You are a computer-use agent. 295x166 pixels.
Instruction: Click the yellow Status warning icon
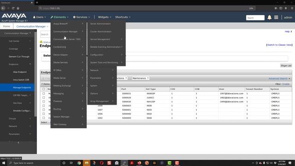coord(41,42)
